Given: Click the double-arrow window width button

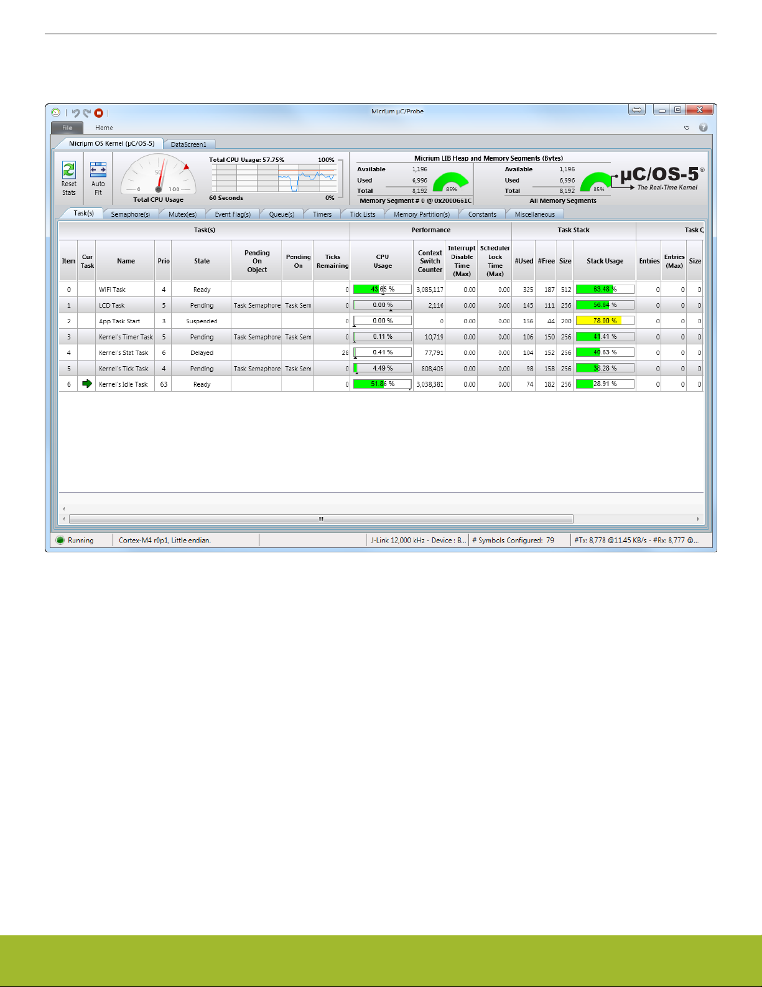Looking at the screenshot, I should 637,110.
